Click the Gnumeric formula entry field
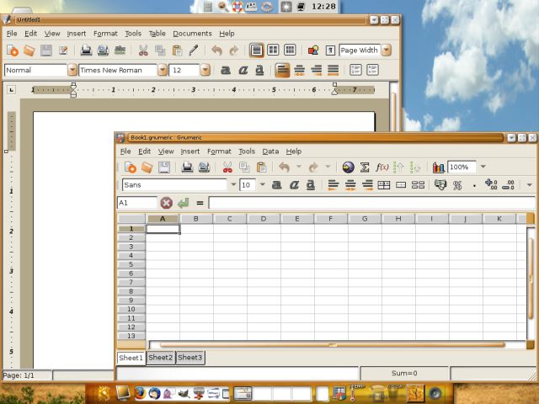The image size is (539, 404). pyautogui.click(x=371, y=203)
